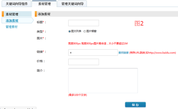
Task: Click the red image size hint text
Action: (x=98, y=43)
